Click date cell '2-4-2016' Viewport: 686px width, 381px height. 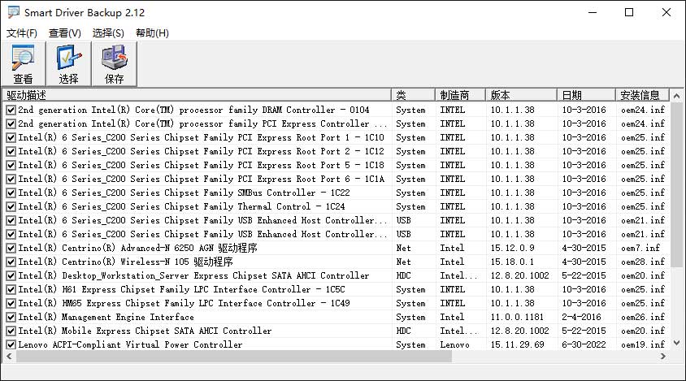point(582,317)
